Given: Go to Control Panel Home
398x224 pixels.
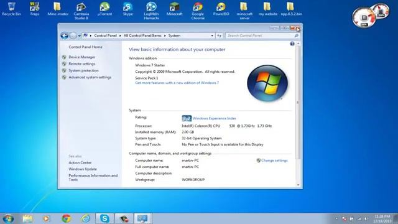Looking at the screenshot, I should [85, 47].
